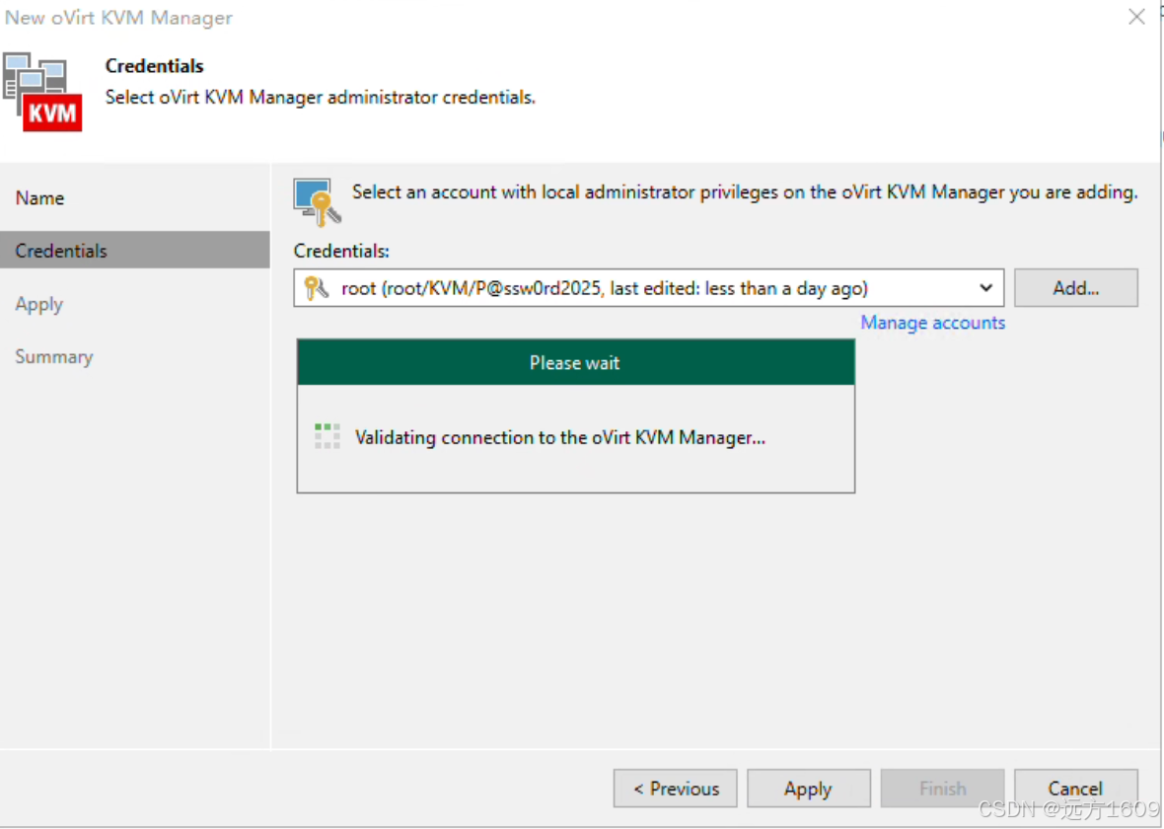Go to the Apply wizard step
Image resolution: width=1164 pixels, height=829 pixels.
pos(39,304)
